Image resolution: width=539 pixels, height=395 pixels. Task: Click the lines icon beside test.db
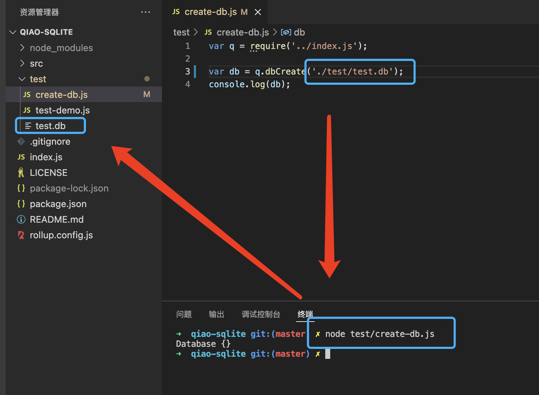click(x=28, y=126)
